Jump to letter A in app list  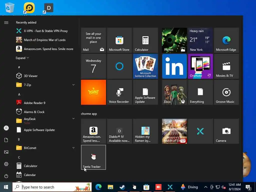tap(19, 94)
